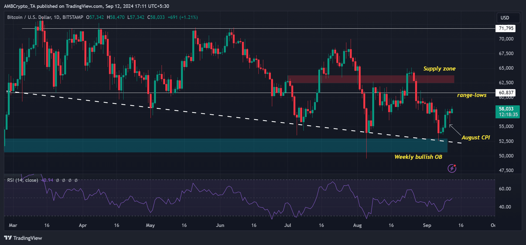Click the 65,000 price axis label
Image resolution: width=526 pixels, height=245 pixels.
pyautogui.click(x=506, y=68)
